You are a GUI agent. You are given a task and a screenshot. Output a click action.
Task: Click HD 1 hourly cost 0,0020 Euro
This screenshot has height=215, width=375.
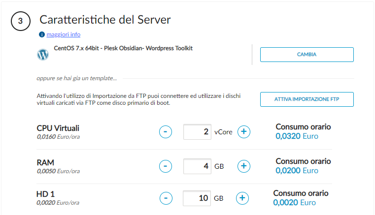(x=294, y=203)
